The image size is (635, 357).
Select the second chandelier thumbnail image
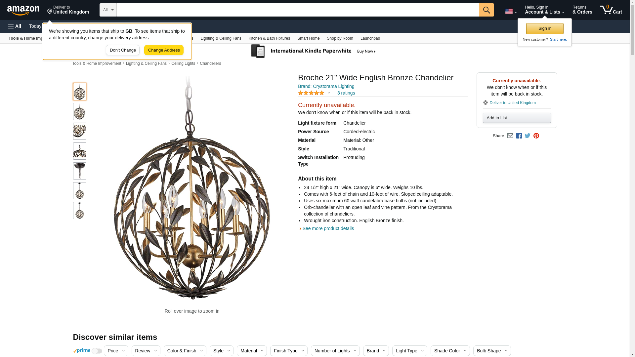79,111
